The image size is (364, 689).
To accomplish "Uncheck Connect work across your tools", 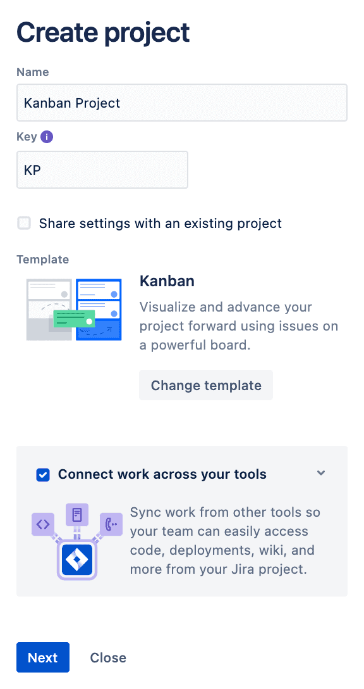I will point(43,474).
